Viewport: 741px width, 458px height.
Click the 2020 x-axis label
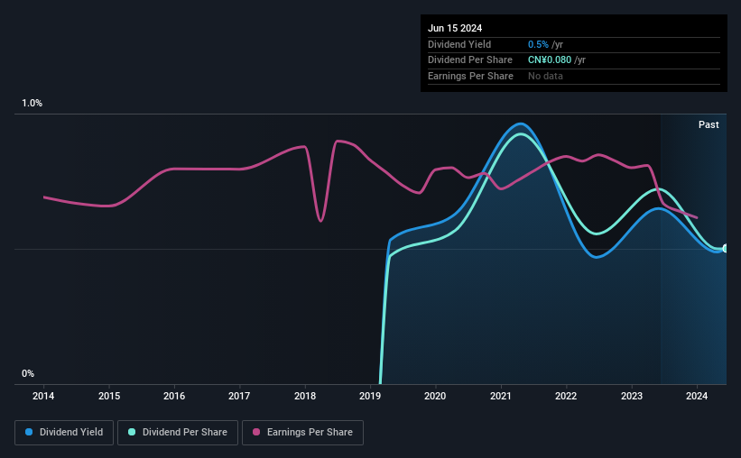pos(435,396)
